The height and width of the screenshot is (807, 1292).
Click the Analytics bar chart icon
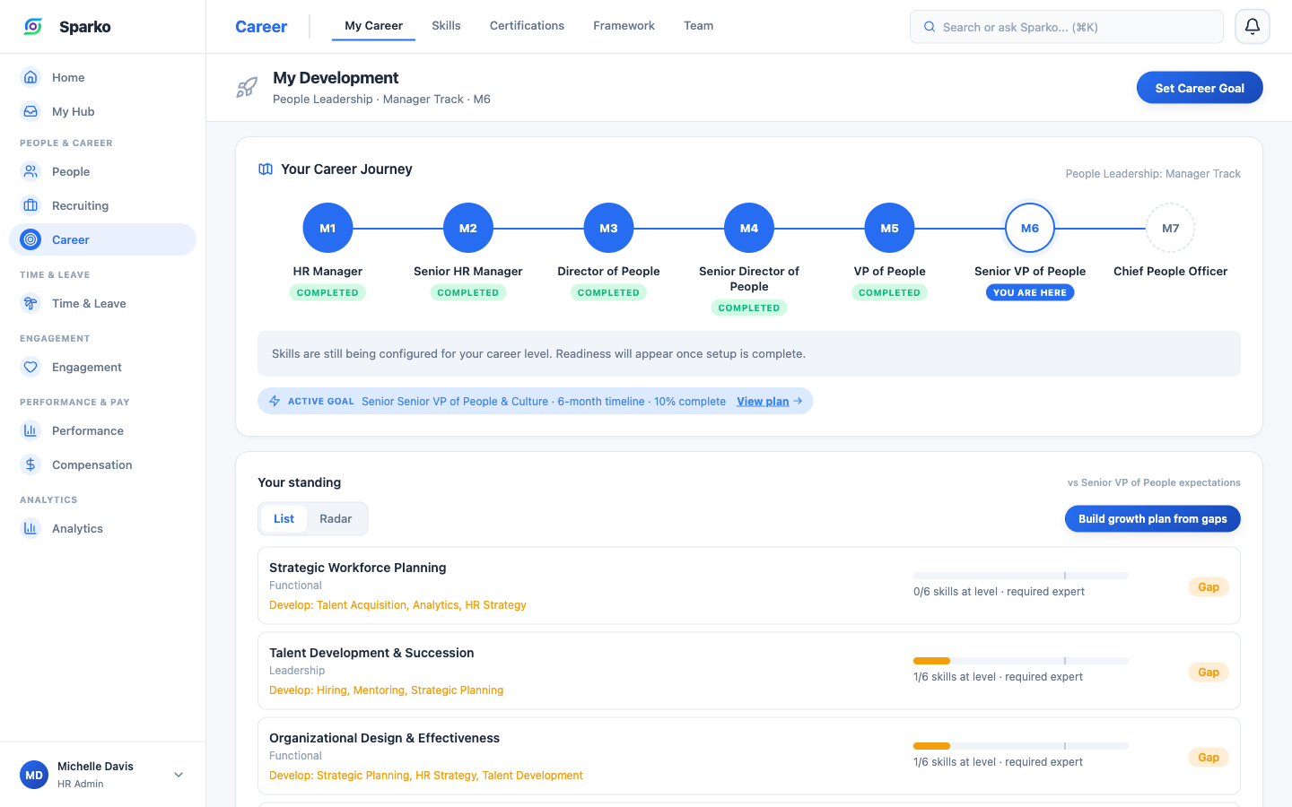click(31, 528)
